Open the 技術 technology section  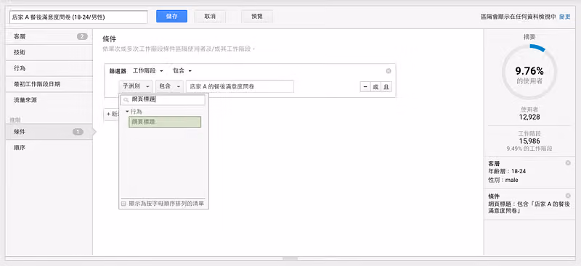49,52
